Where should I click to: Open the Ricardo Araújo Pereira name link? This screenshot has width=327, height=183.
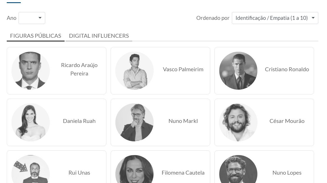pos(79,69)
